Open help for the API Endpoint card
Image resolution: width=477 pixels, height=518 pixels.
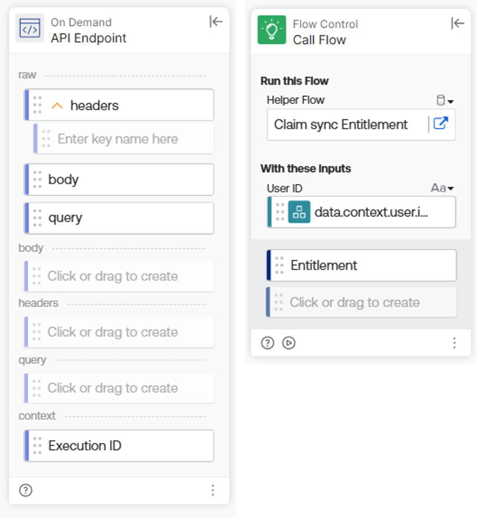(26, 490)
